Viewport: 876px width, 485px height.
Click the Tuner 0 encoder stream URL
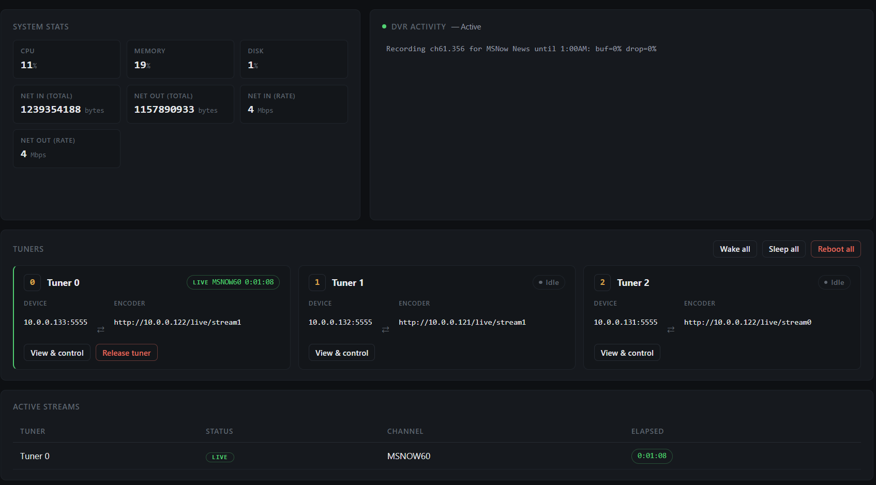tap(177, 322)
